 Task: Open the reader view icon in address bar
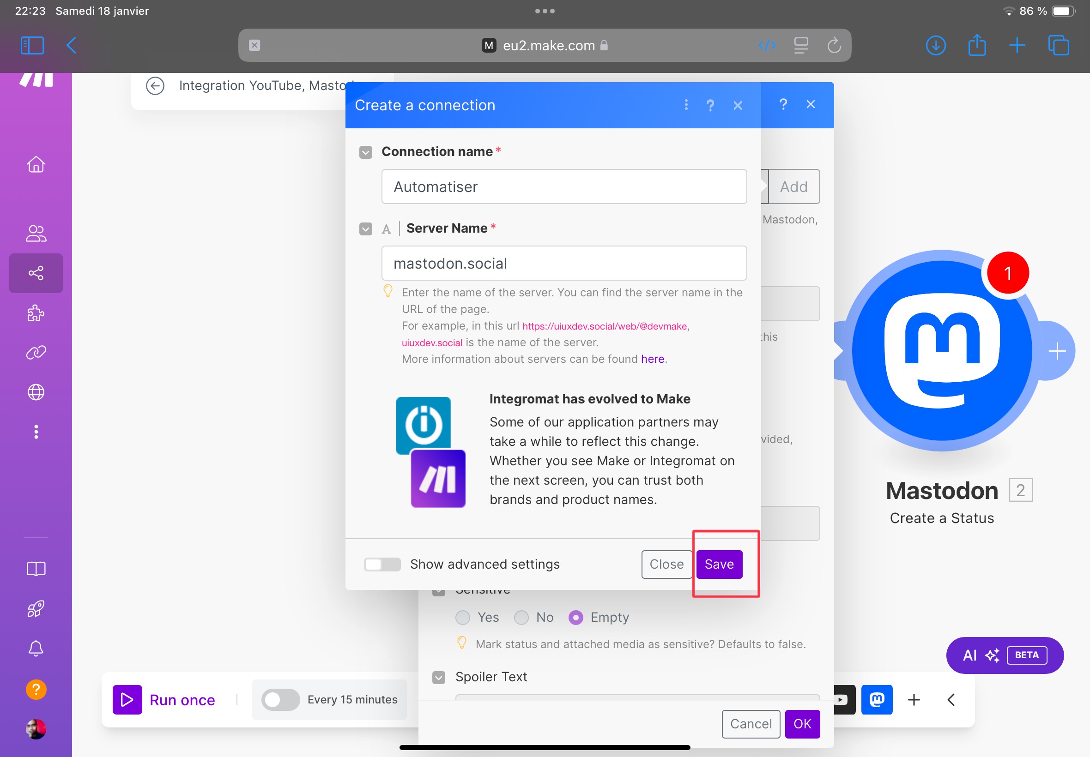(801, 45)
